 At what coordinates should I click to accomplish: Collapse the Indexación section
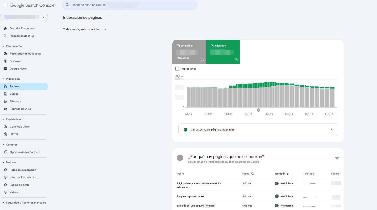pos(4,79)
